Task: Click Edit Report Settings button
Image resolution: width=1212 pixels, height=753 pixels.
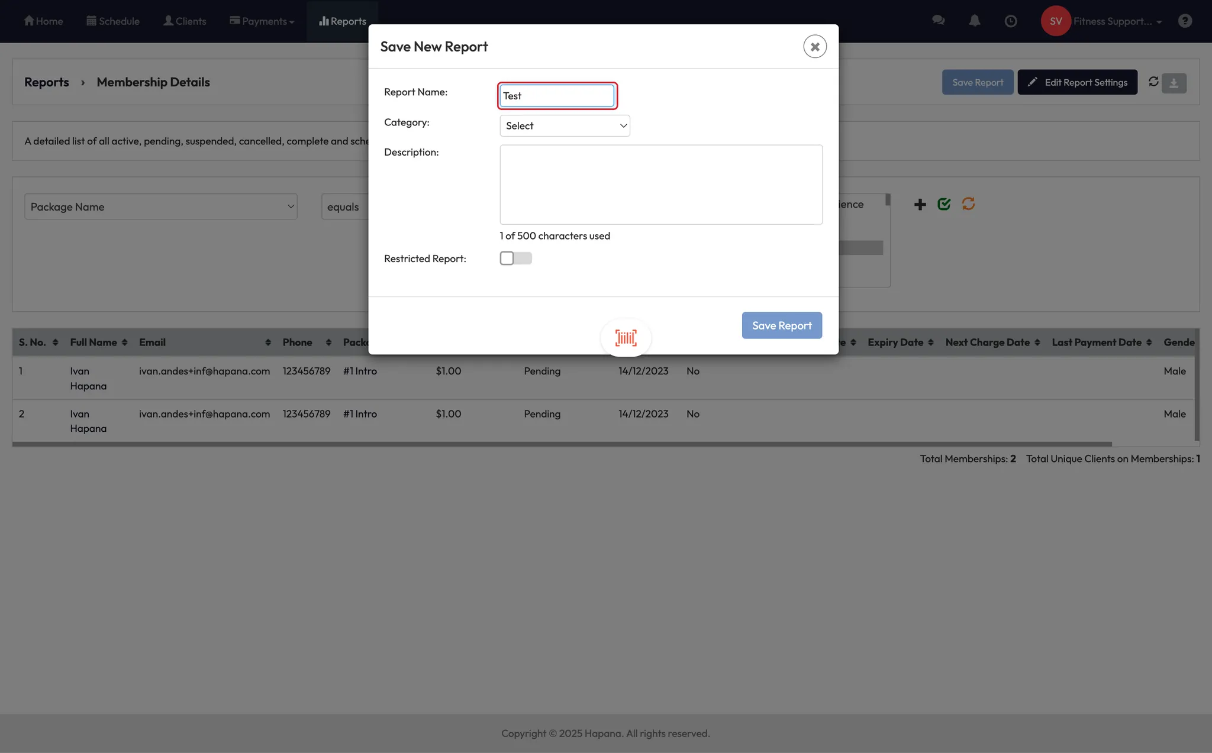Action: pyautogui.click(x=1077, y=82)
